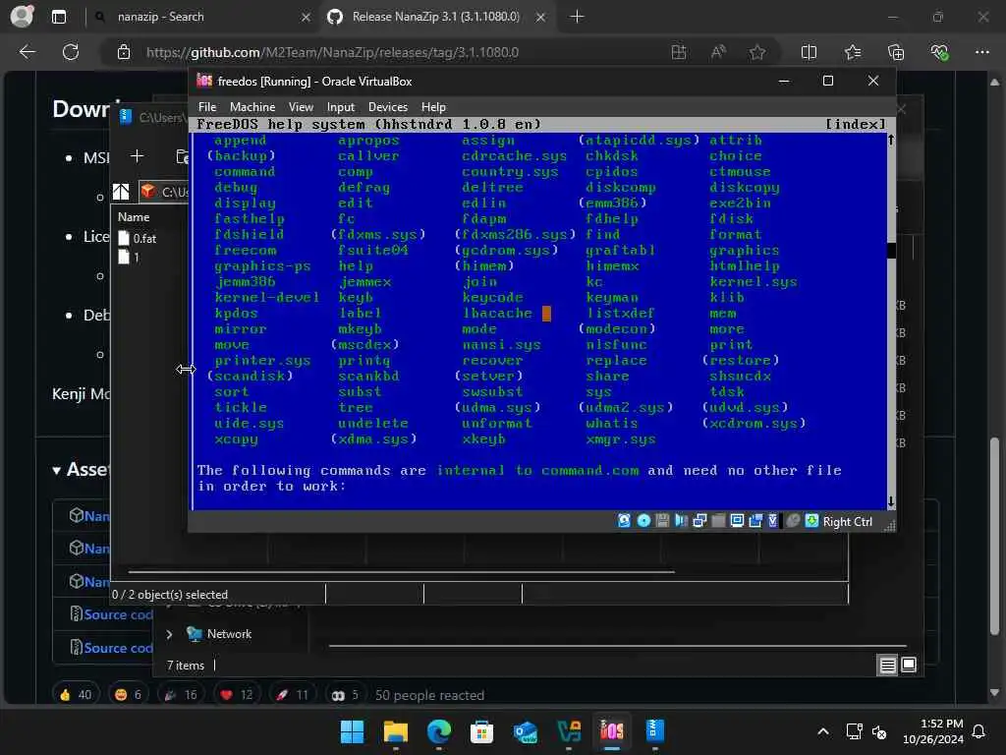The width and height of the screenshot is (1006, 755).
Task: Click the optical disc icon in VirtualBox status bar
Action: tap(643, 521)
